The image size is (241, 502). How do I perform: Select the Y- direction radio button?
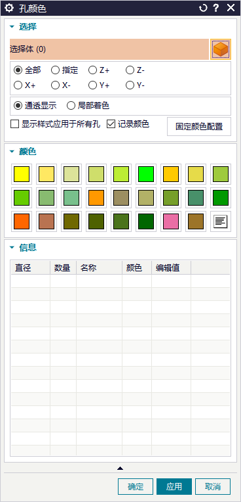click(130, 85)
